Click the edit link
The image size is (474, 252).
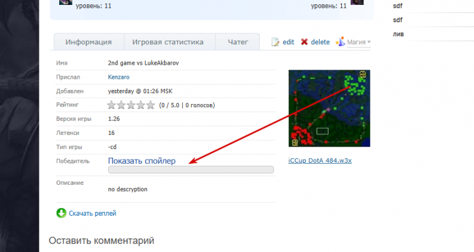click(x=288, y=42)
